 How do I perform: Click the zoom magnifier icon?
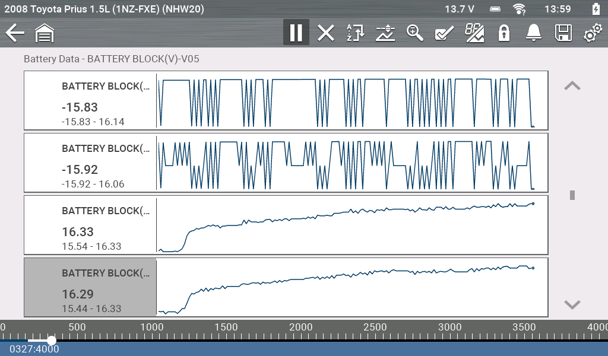point(414,33)
